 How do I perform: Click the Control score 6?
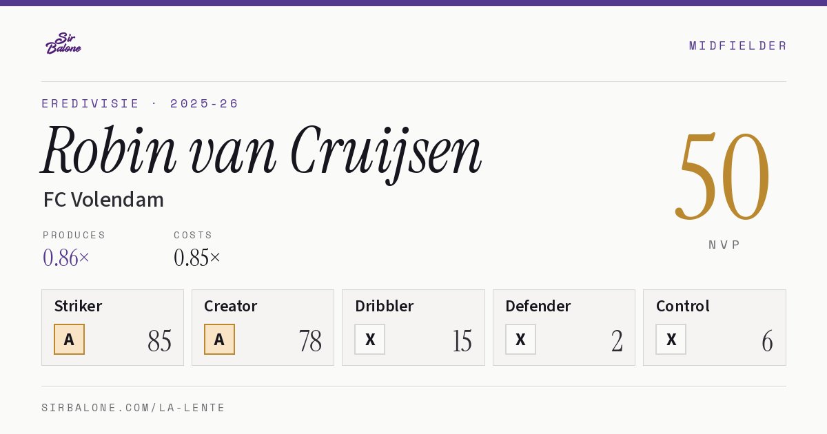[x=767, y=341]
